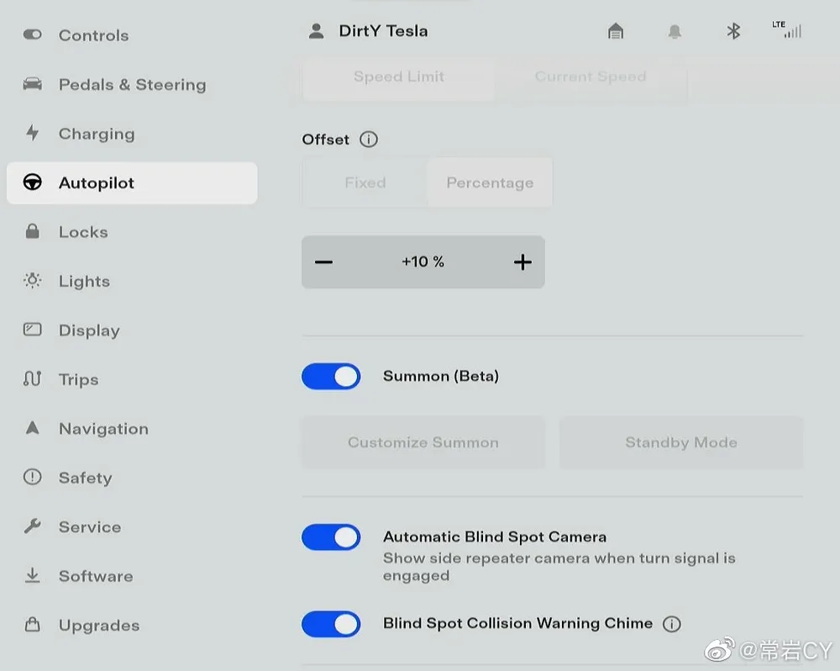The width and height of the screenshot is (840, 671).
Task: Open the Charging settings menu
Action: click(96, 135)
